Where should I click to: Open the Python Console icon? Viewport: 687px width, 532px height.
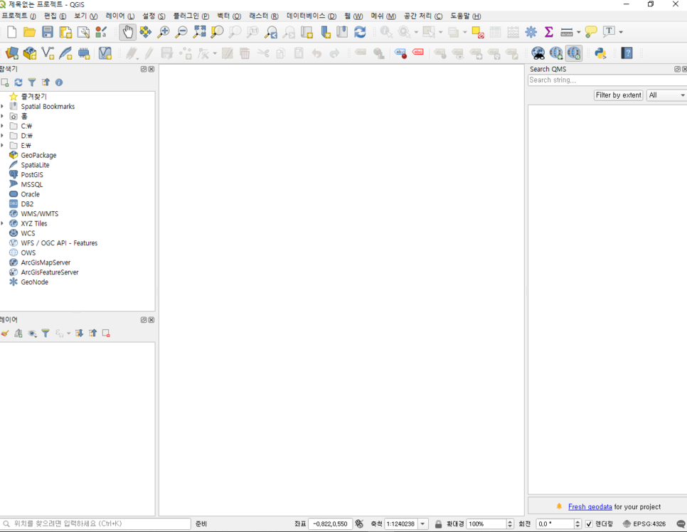(600, 53)
